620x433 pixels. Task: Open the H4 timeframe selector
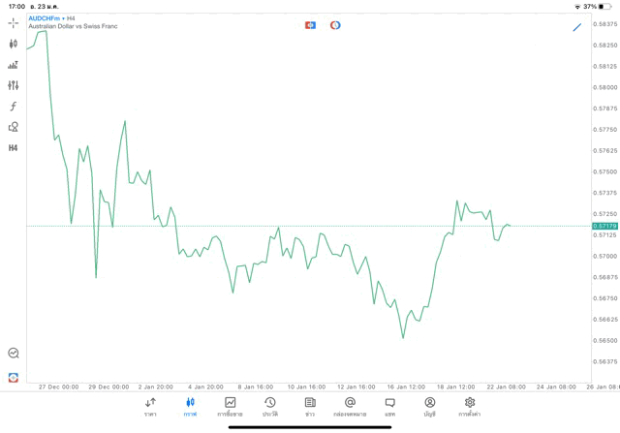click(x=14, y=148)
